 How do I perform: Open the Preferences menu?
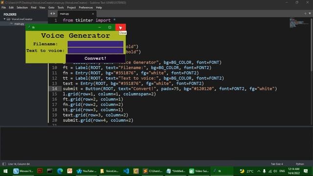[86, 8]
